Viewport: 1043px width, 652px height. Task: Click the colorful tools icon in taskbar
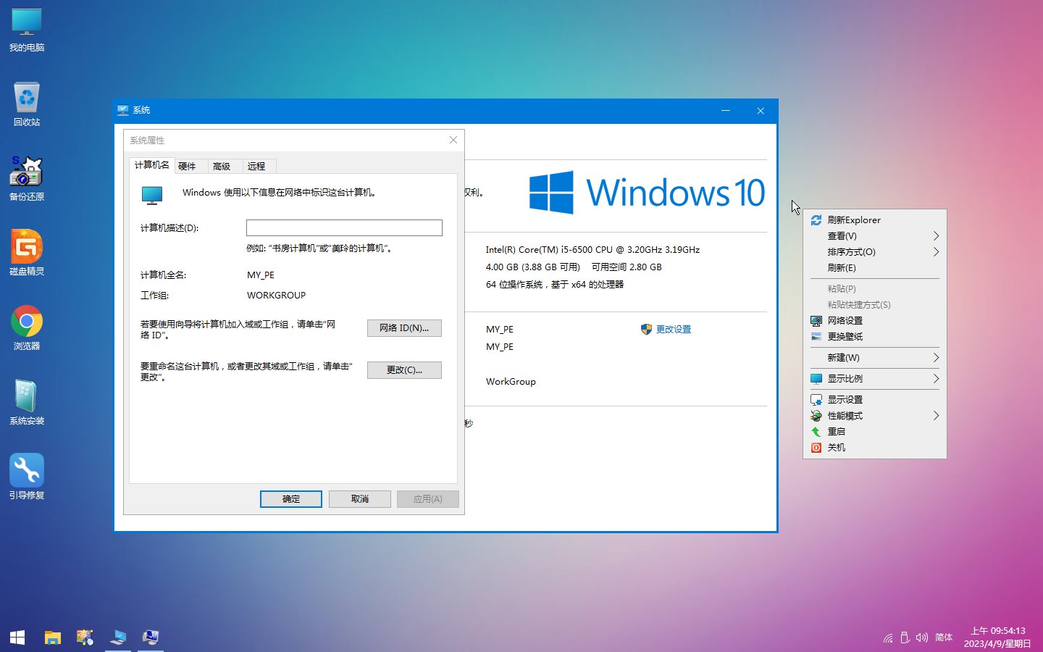click(x=85, y=638)
